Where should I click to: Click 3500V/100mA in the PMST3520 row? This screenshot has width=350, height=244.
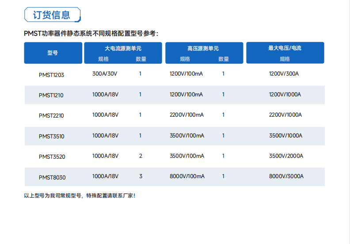point(187,156)
